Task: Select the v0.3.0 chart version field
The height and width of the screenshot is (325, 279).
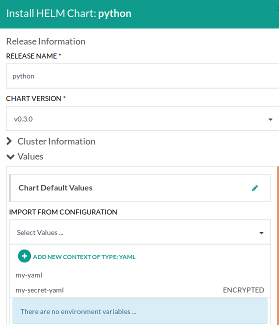Action: (142, 118)
